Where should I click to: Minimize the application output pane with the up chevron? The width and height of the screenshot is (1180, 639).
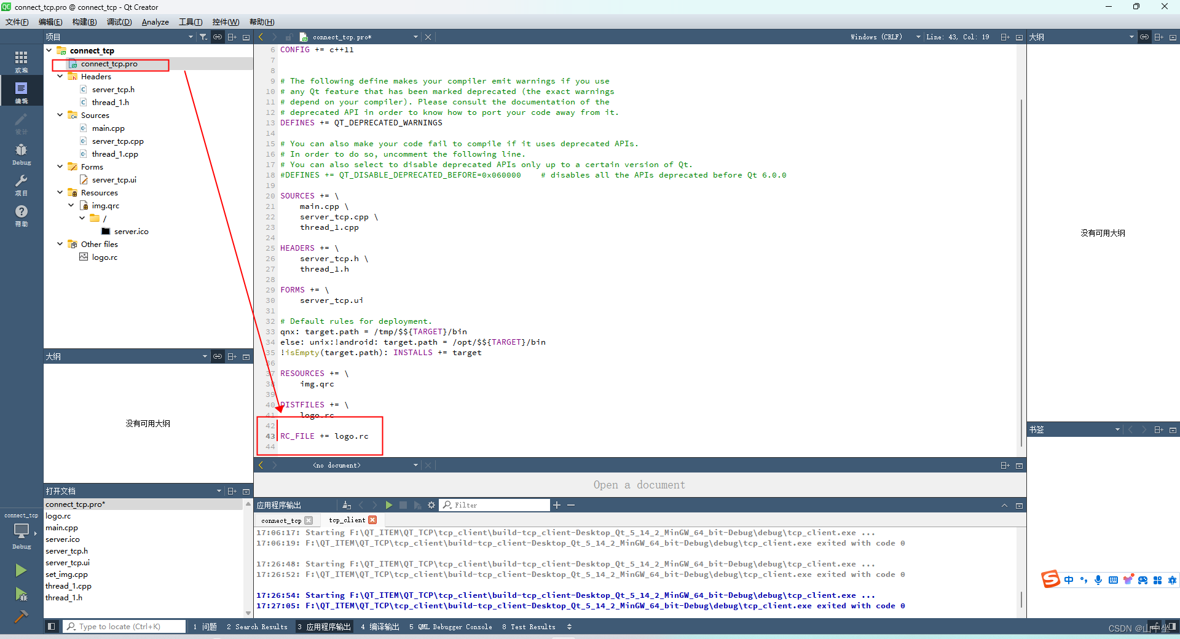1004,505
